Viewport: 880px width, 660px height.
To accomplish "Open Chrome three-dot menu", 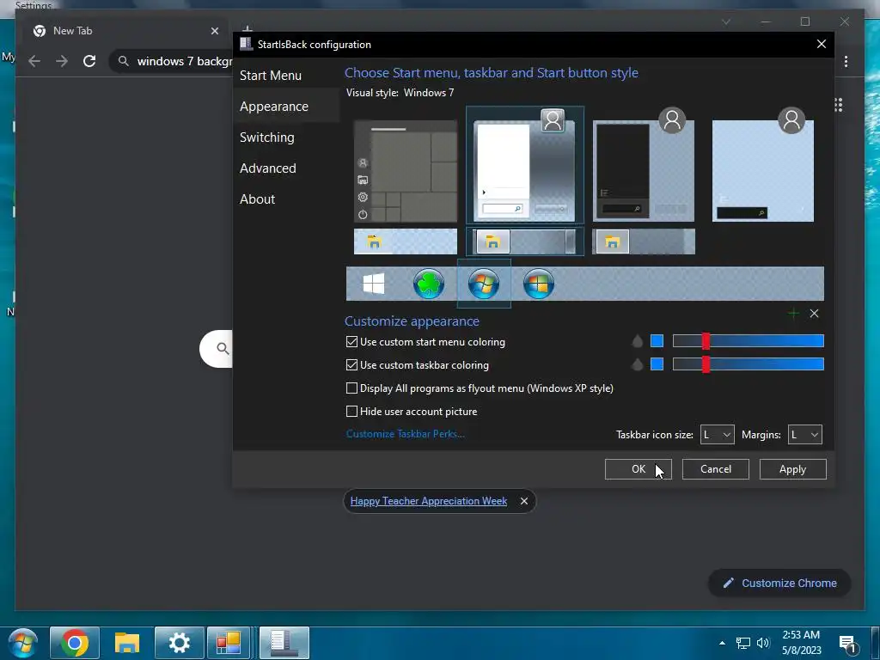I will click(x=846, y=61).
